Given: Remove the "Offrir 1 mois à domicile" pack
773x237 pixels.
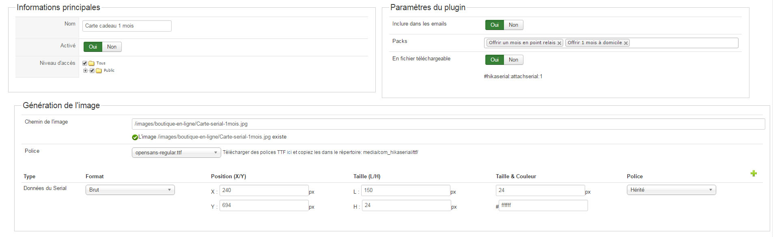Looking at the screenshot, I should tap(626, 43).
